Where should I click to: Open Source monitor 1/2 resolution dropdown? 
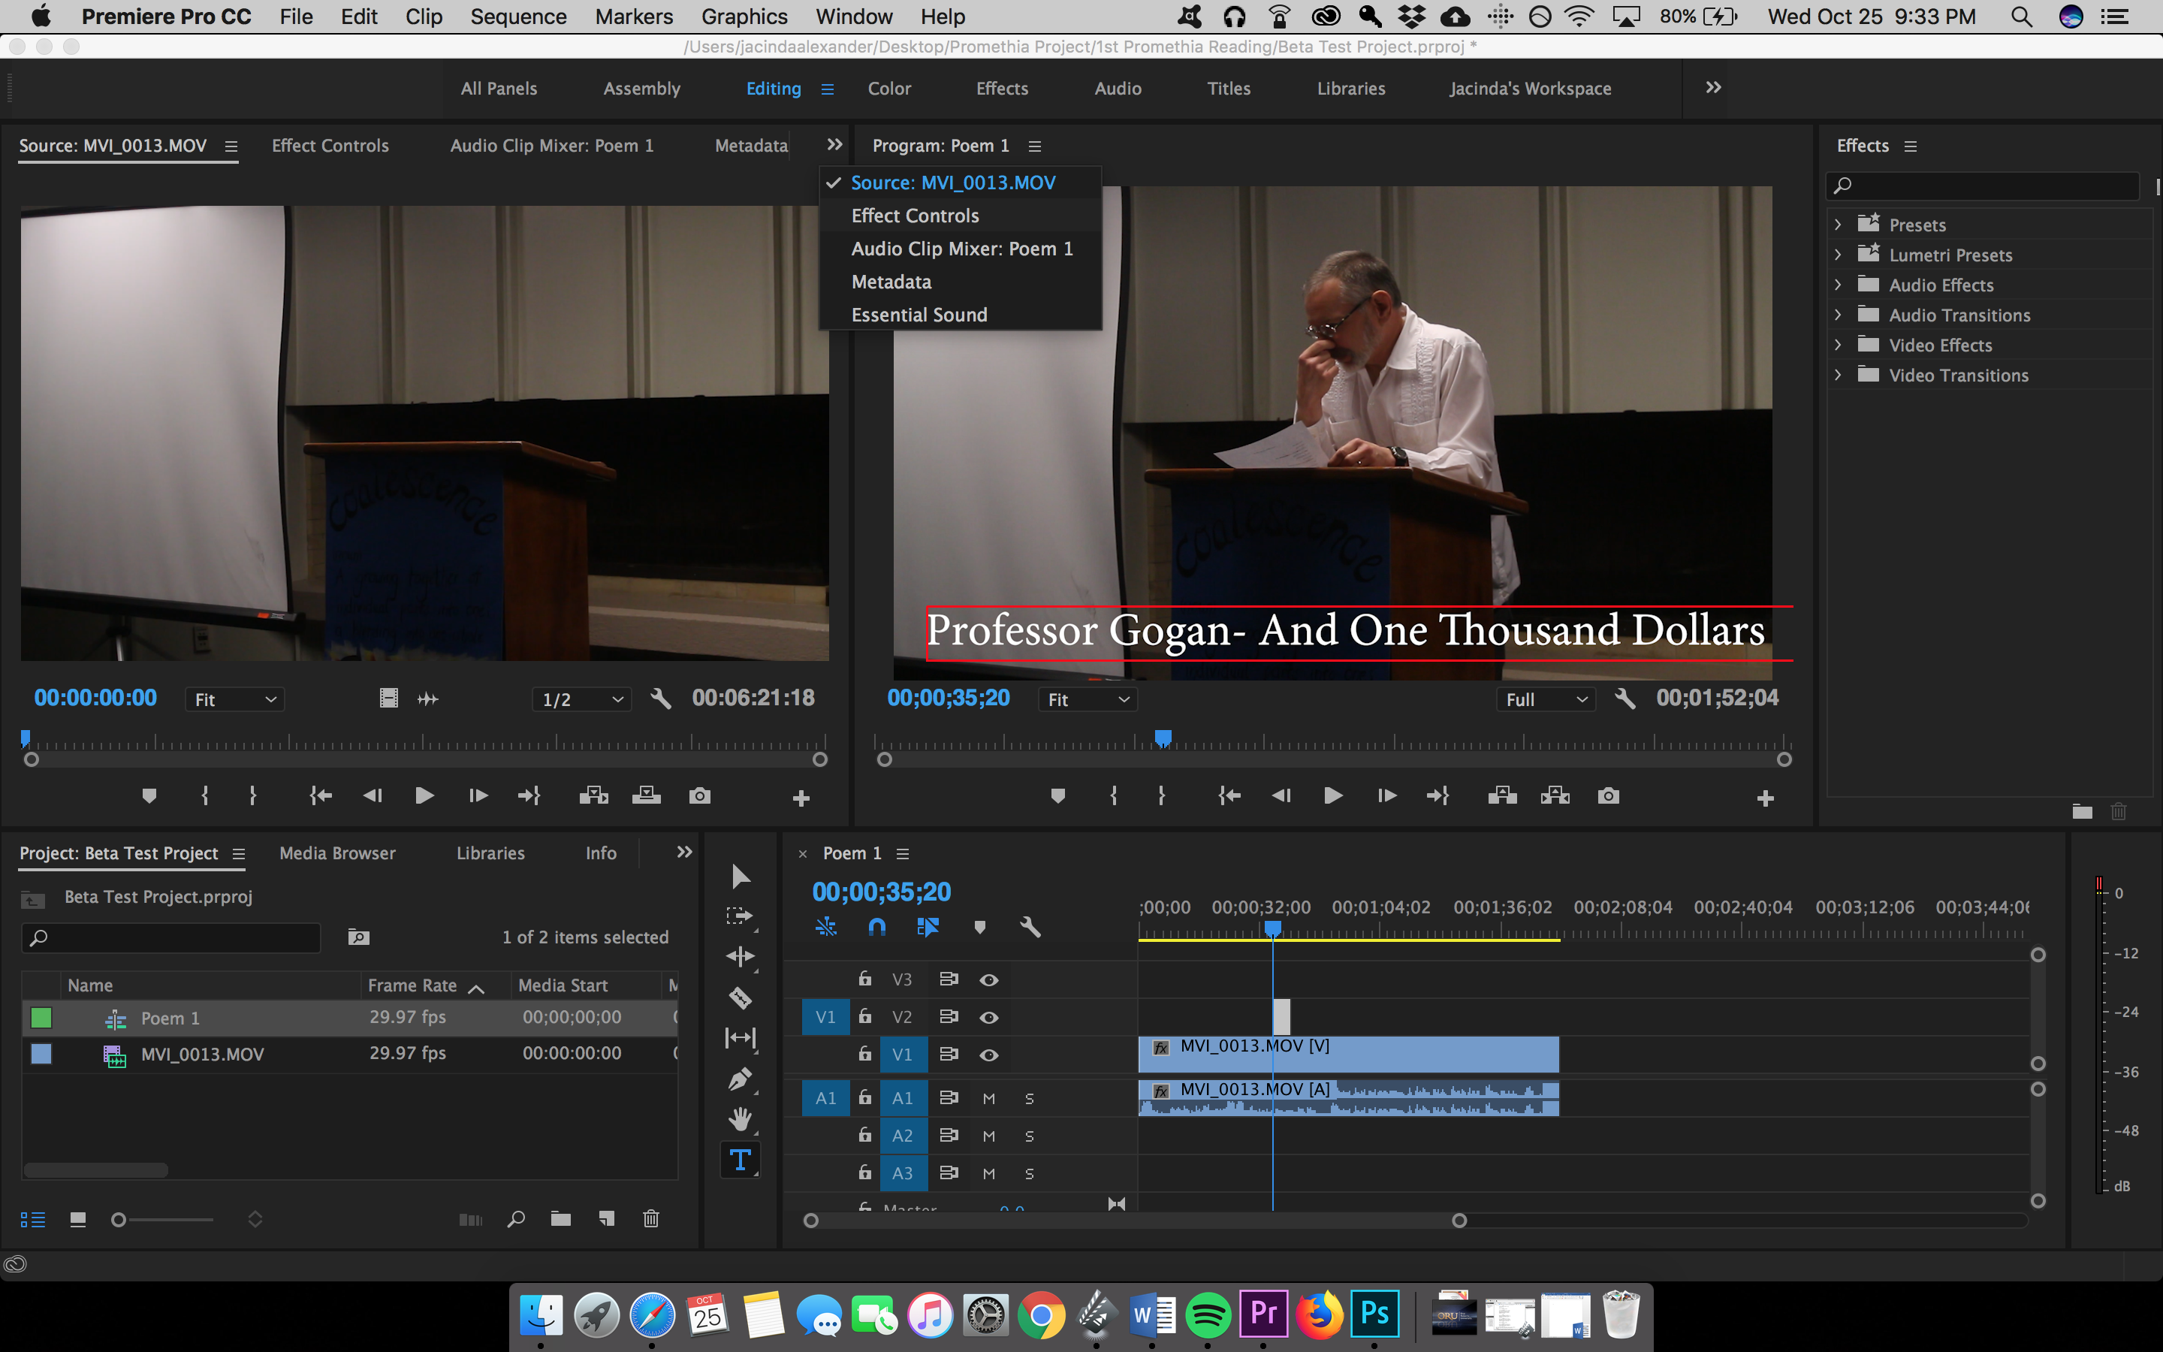(581, 699)
